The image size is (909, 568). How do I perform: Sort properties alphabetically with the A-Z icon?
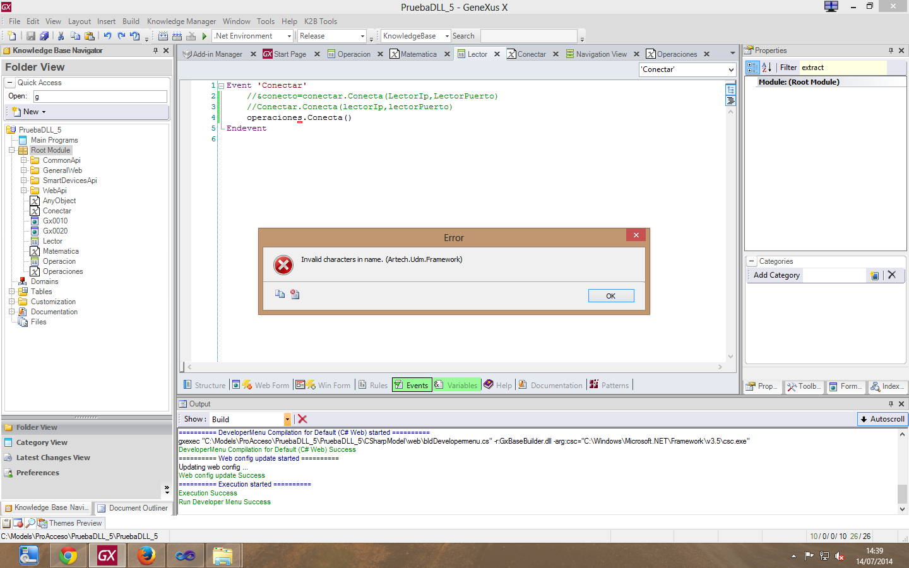767,68
